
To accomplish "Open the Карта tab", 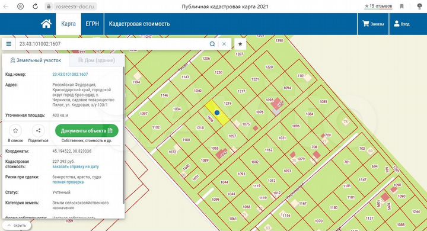I will click(68, 24).
